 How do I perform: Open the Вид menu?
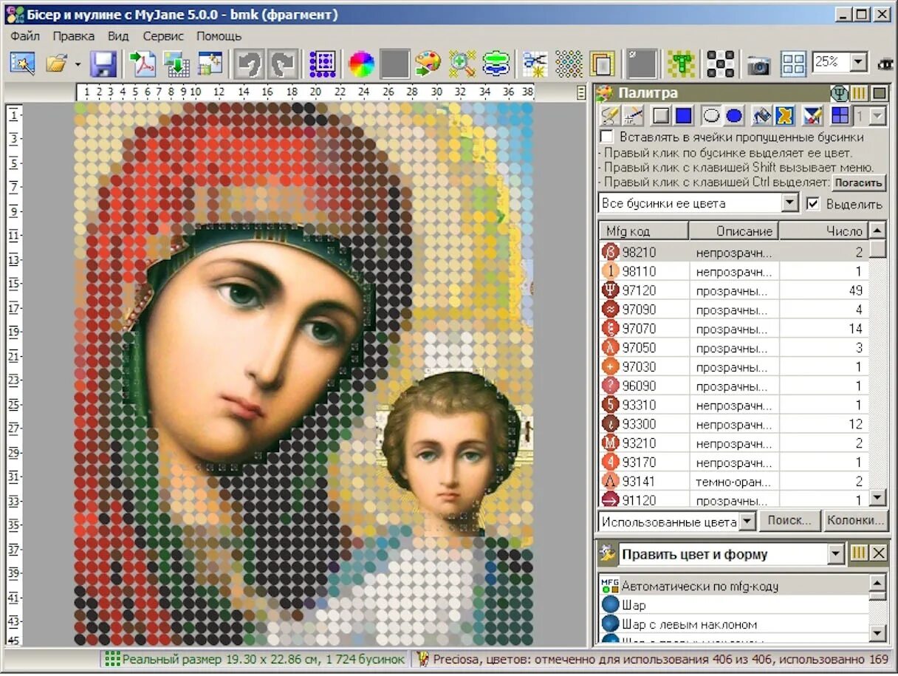[x=118, y=35]
